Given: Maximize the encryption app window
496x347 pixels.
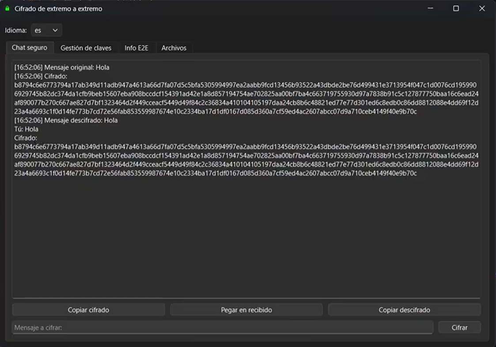Looking at the screenshot, I should coord(456,8).
